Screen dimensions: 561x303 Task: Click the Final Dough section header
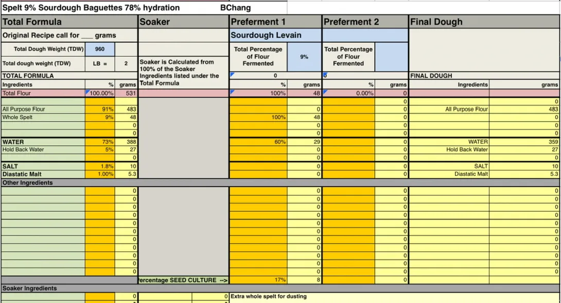pos(484,22)
